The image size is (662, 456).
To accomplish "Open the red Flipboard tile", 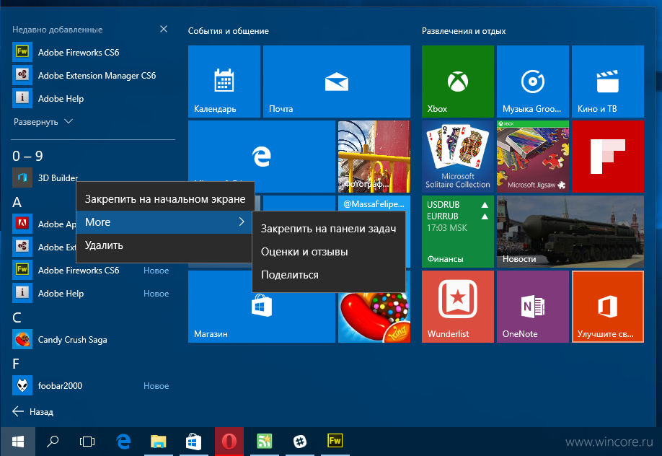I will [x=607, y=157].
